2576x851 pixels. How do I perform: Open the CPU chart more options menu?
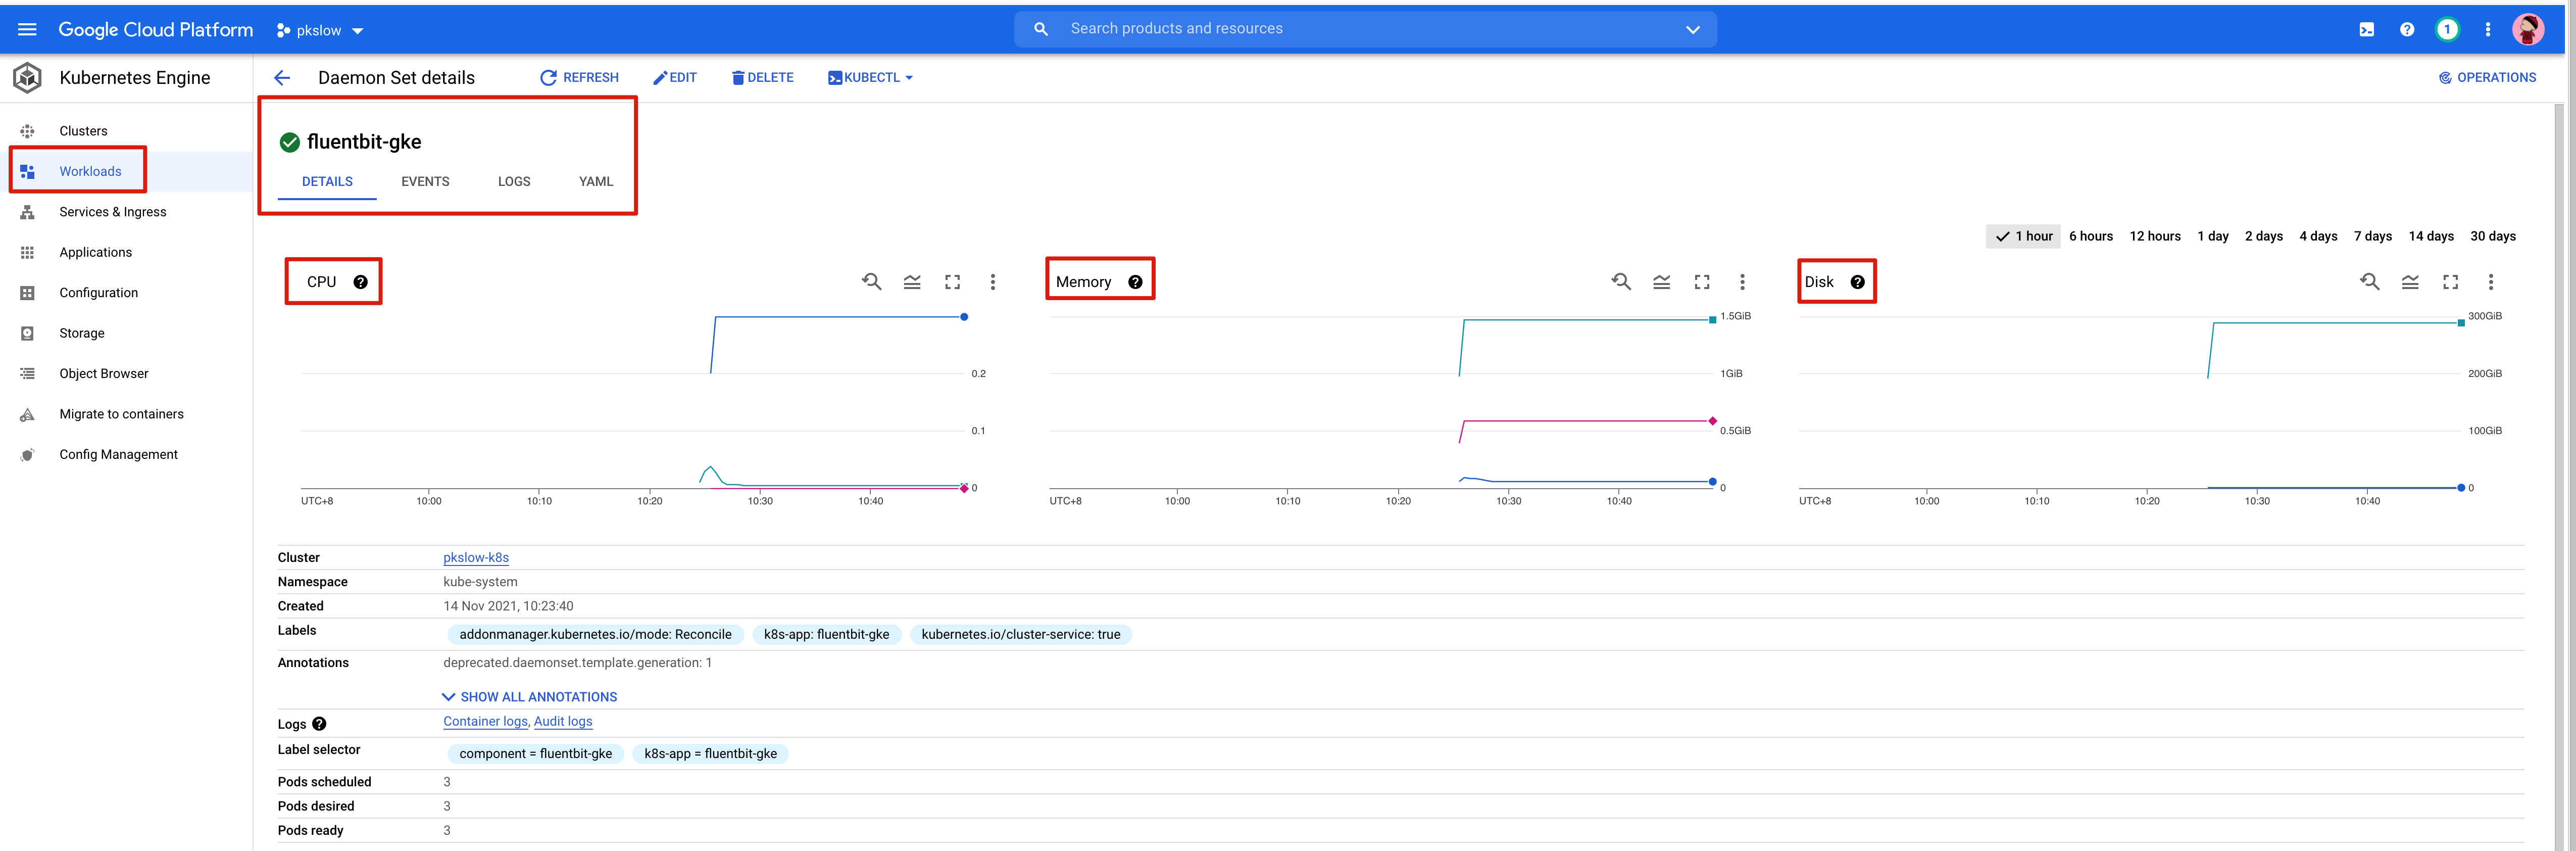[x=992, y=282]
